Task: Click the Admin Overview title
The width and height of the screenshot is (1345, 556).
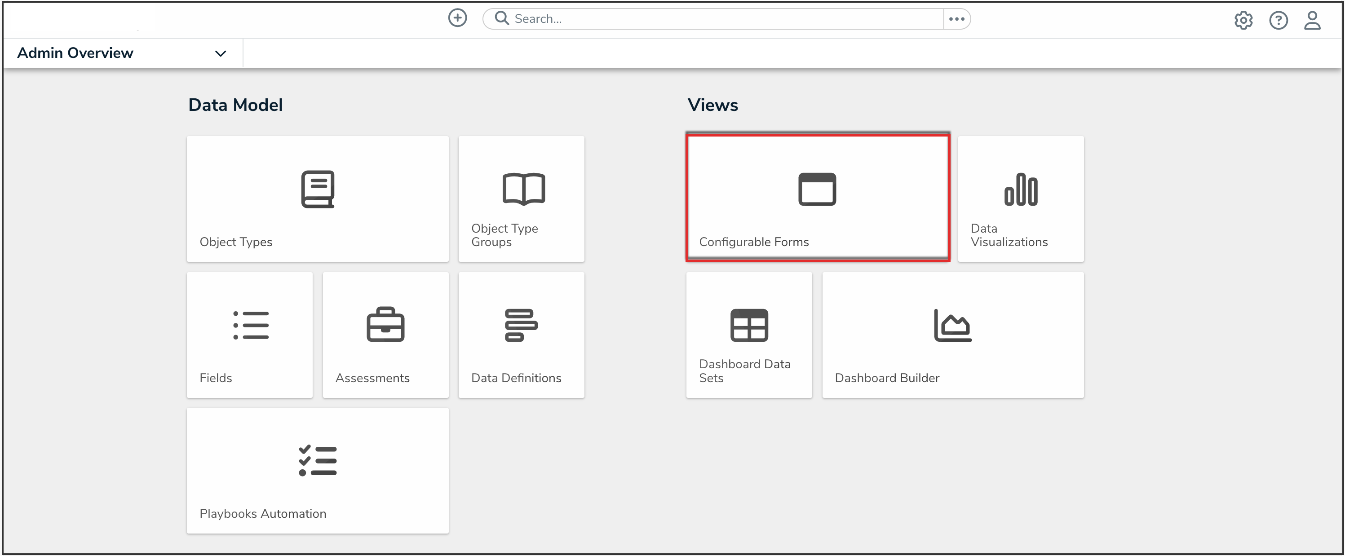Action: (x=75, y=53)
